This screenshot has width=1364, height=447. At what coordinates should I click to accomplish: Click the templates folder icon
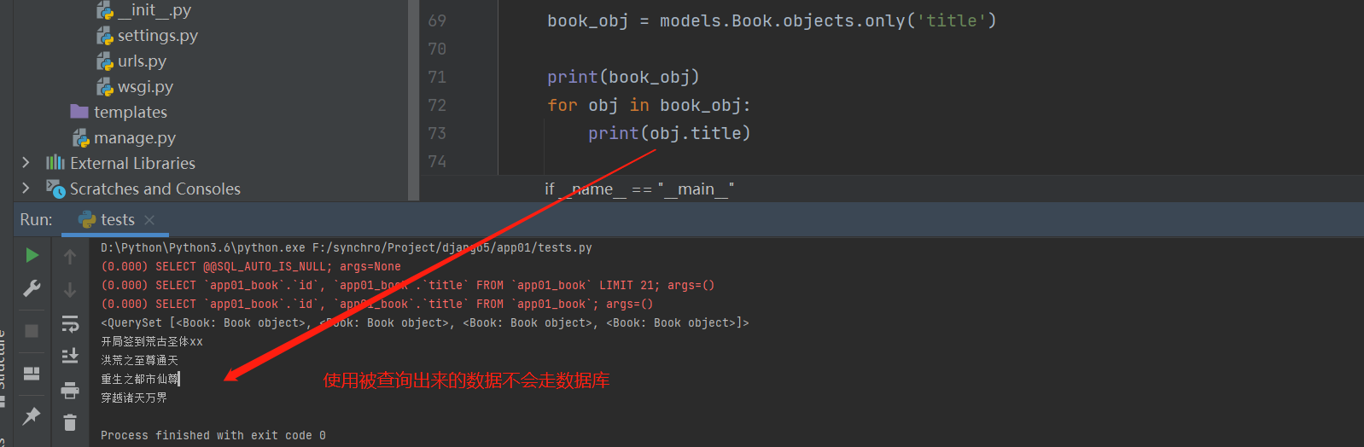79,112
